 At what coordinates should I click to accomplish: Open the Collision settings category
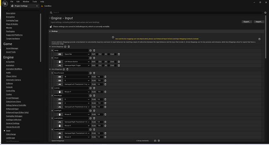[9, 84]
